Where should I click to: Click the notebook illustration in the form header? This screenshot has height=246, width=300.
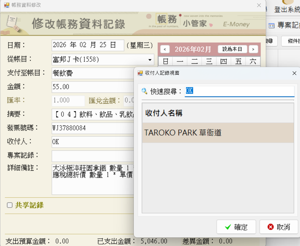point(12,23)
